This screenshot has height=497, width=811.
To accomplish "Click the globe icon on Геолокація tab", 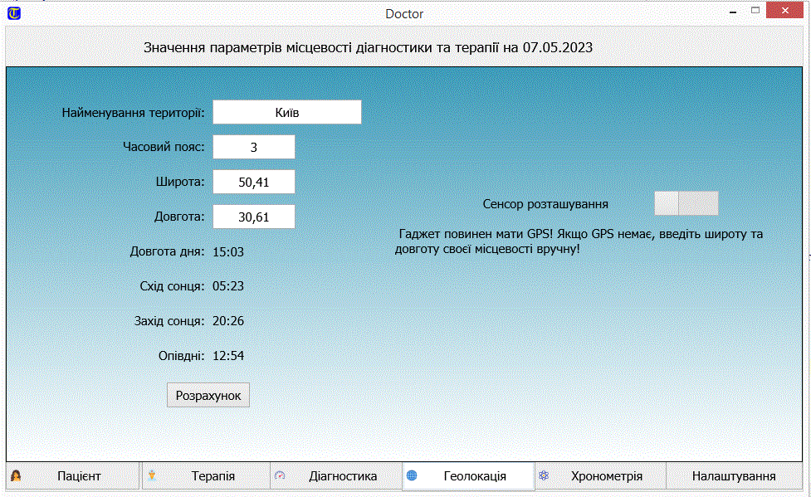I will coord(413,476).
